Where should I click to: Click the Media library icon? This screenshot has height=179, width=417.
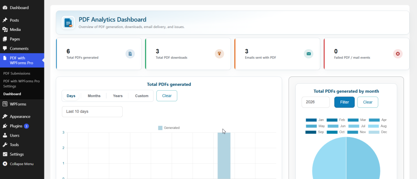(5, 29)
